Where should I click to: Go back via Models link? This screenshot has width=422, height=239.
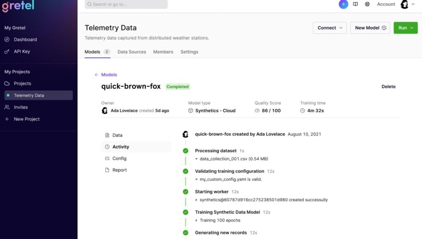click(x=109, y=75)
